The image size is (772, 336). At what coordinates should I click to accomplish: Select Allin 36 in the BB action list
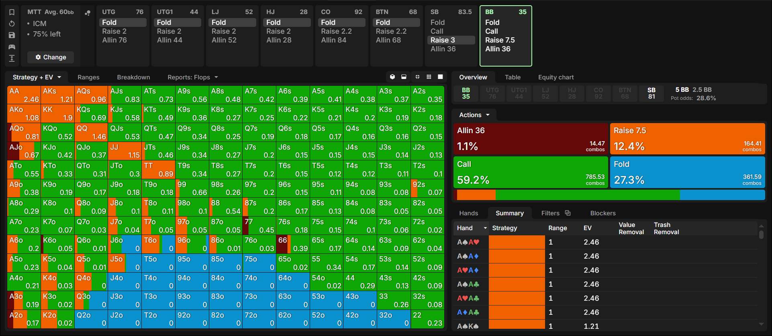pos(498,49)
